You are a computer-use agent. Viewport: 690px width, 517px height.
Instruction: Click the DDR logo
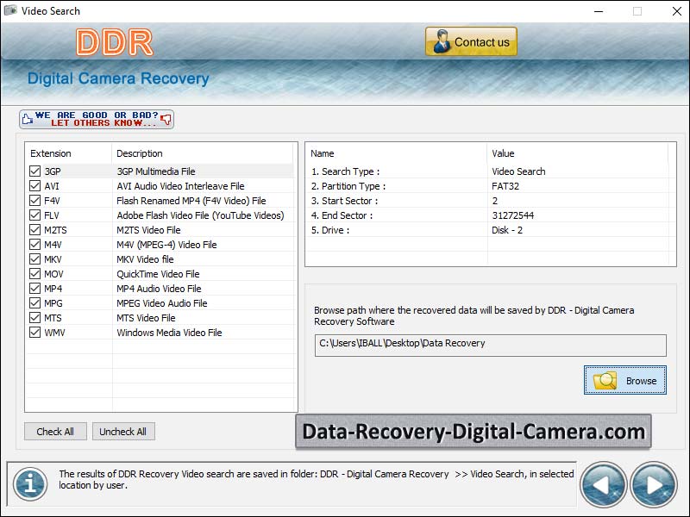coord(115,42)
